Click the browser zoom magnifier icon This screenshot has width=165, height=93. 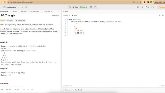point(134,2)
